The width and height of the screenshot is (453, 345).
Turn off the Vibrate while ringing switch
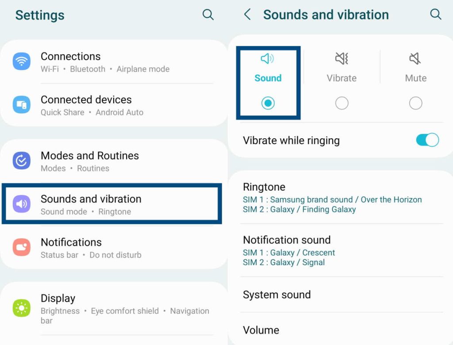[x=427, y=140]
